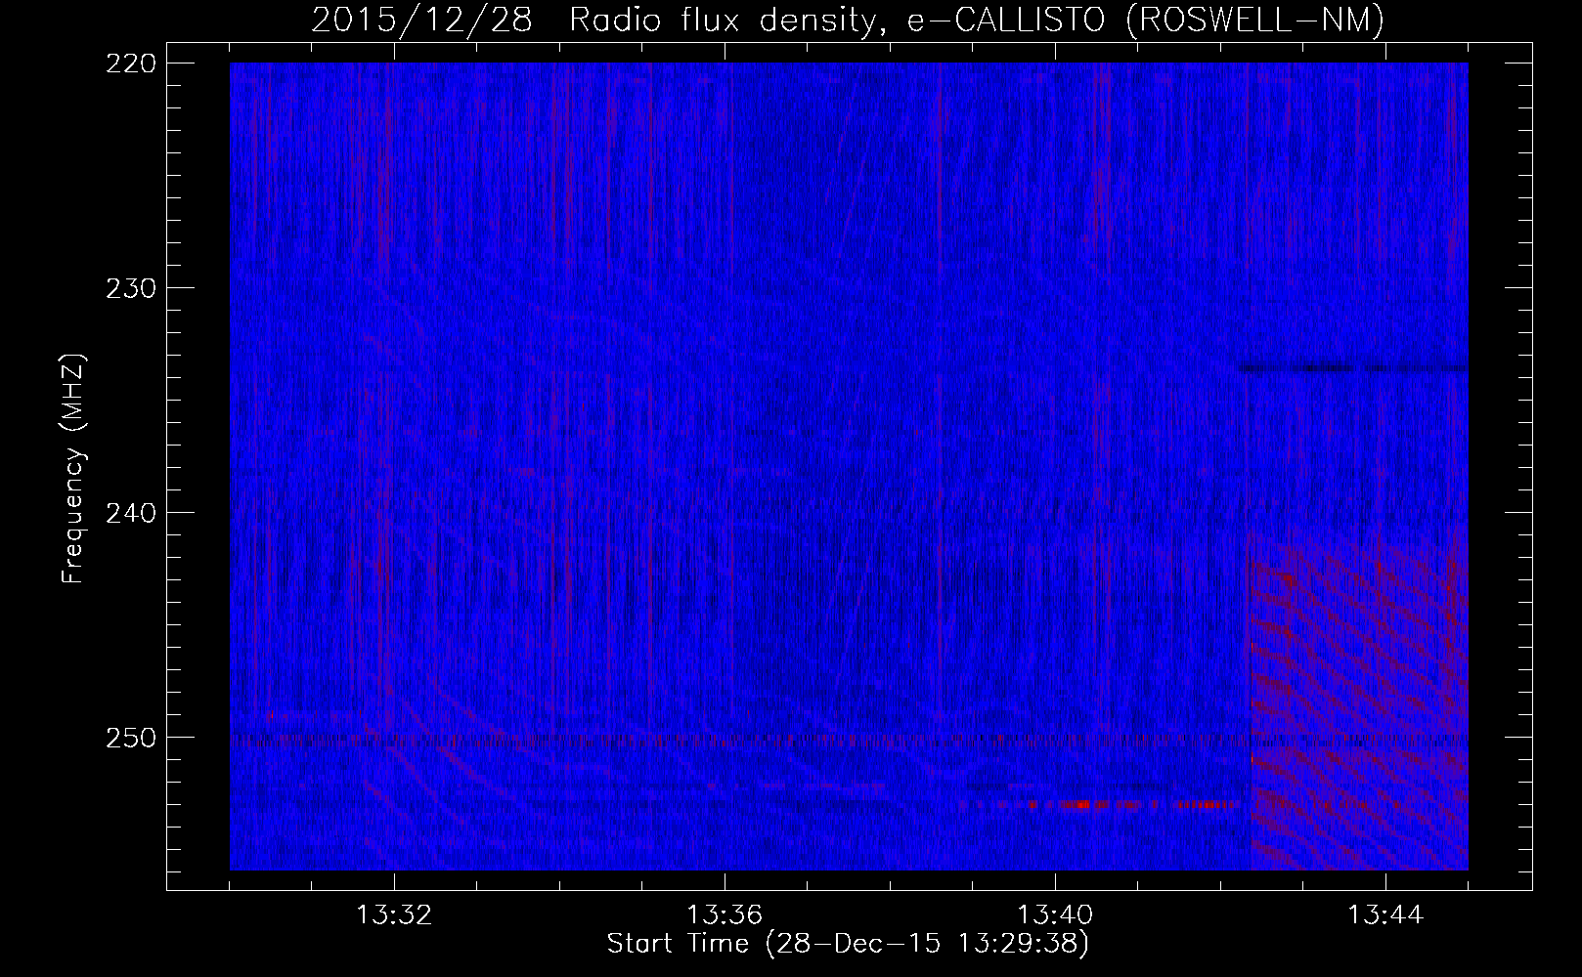Click the 13:36 time tick label

(725, 915)
